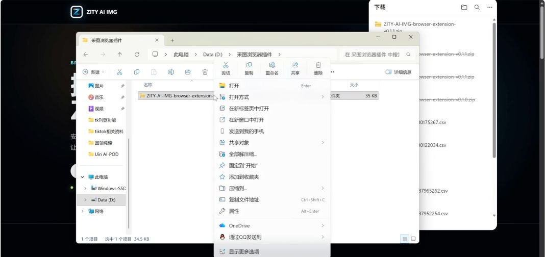The image size is (545, 257).
Task: Click the ZITY AI IMG logo
Action: tap(77, 12)
